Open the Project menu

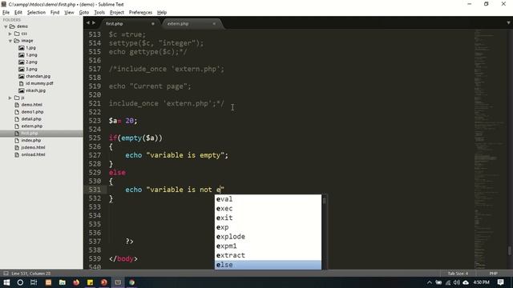point(116,13)
